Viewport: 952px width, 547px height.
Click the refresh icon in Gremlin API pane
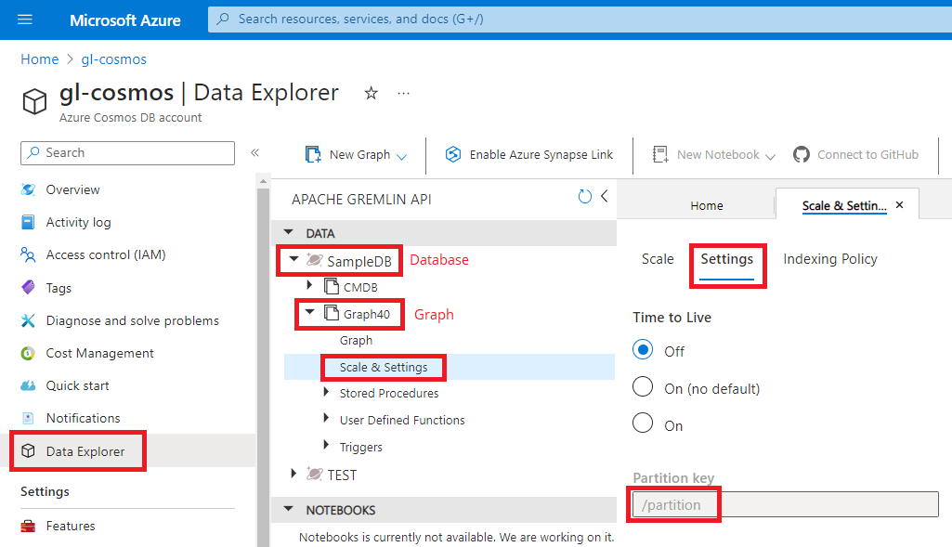click(584, 197)
